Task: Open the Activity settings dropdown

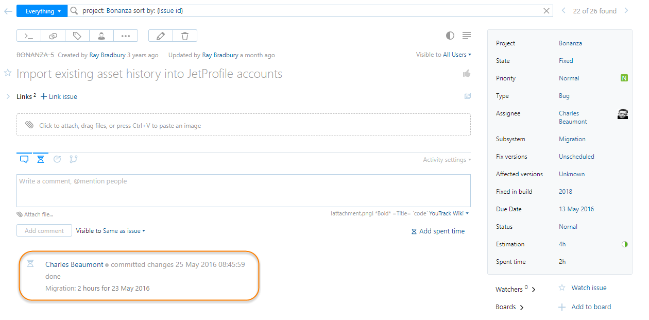Action: coord(446,159)
